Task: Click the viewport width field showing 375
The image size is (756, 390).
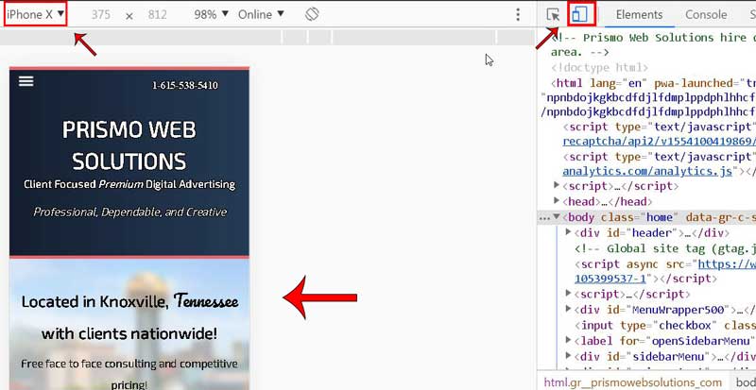Action: point(101,15)
